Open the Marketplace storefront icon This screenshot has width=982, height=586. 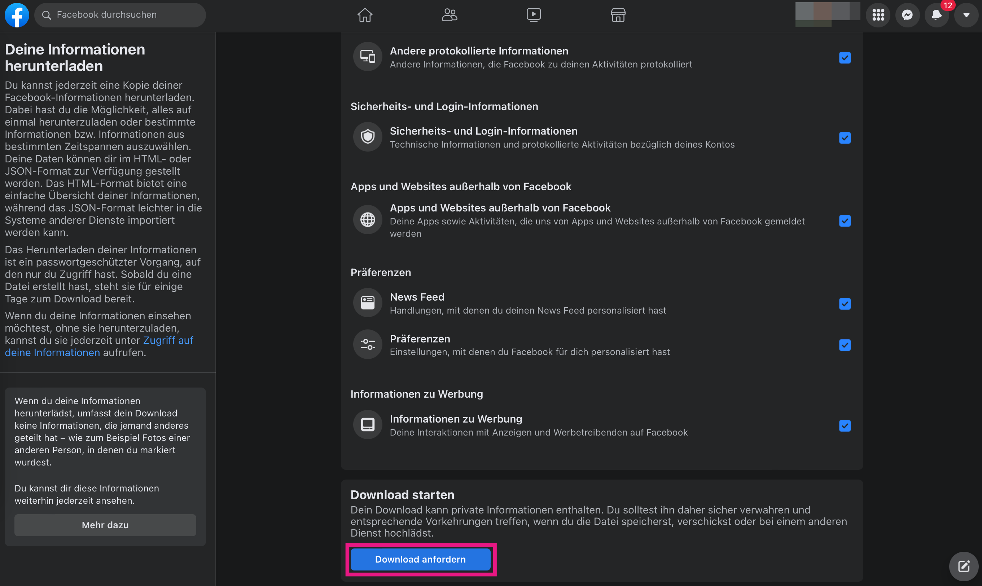(x=618, y=15)
